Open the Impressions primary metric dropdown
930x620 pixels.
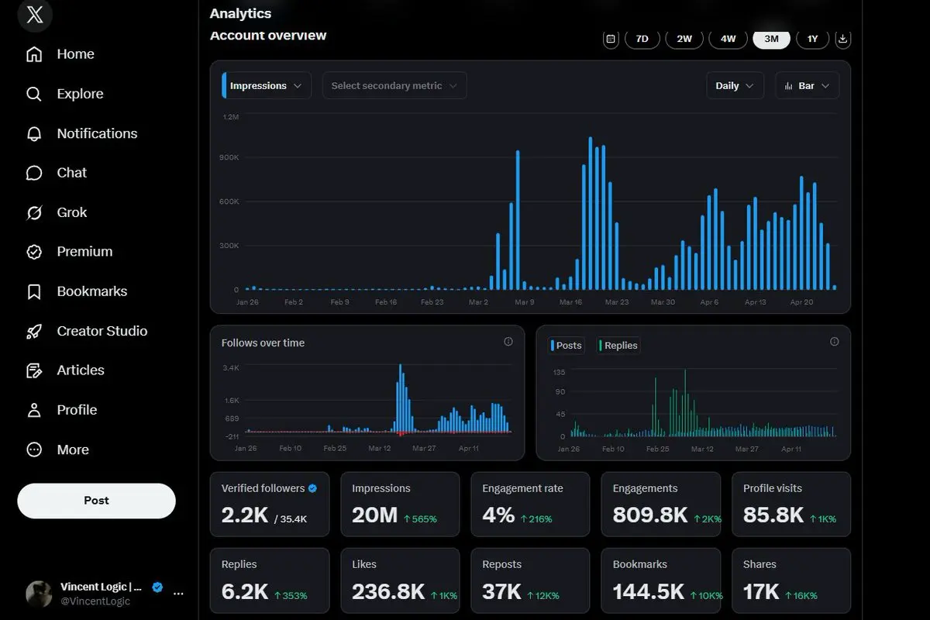pyautogui.click(x=267, y=86)
